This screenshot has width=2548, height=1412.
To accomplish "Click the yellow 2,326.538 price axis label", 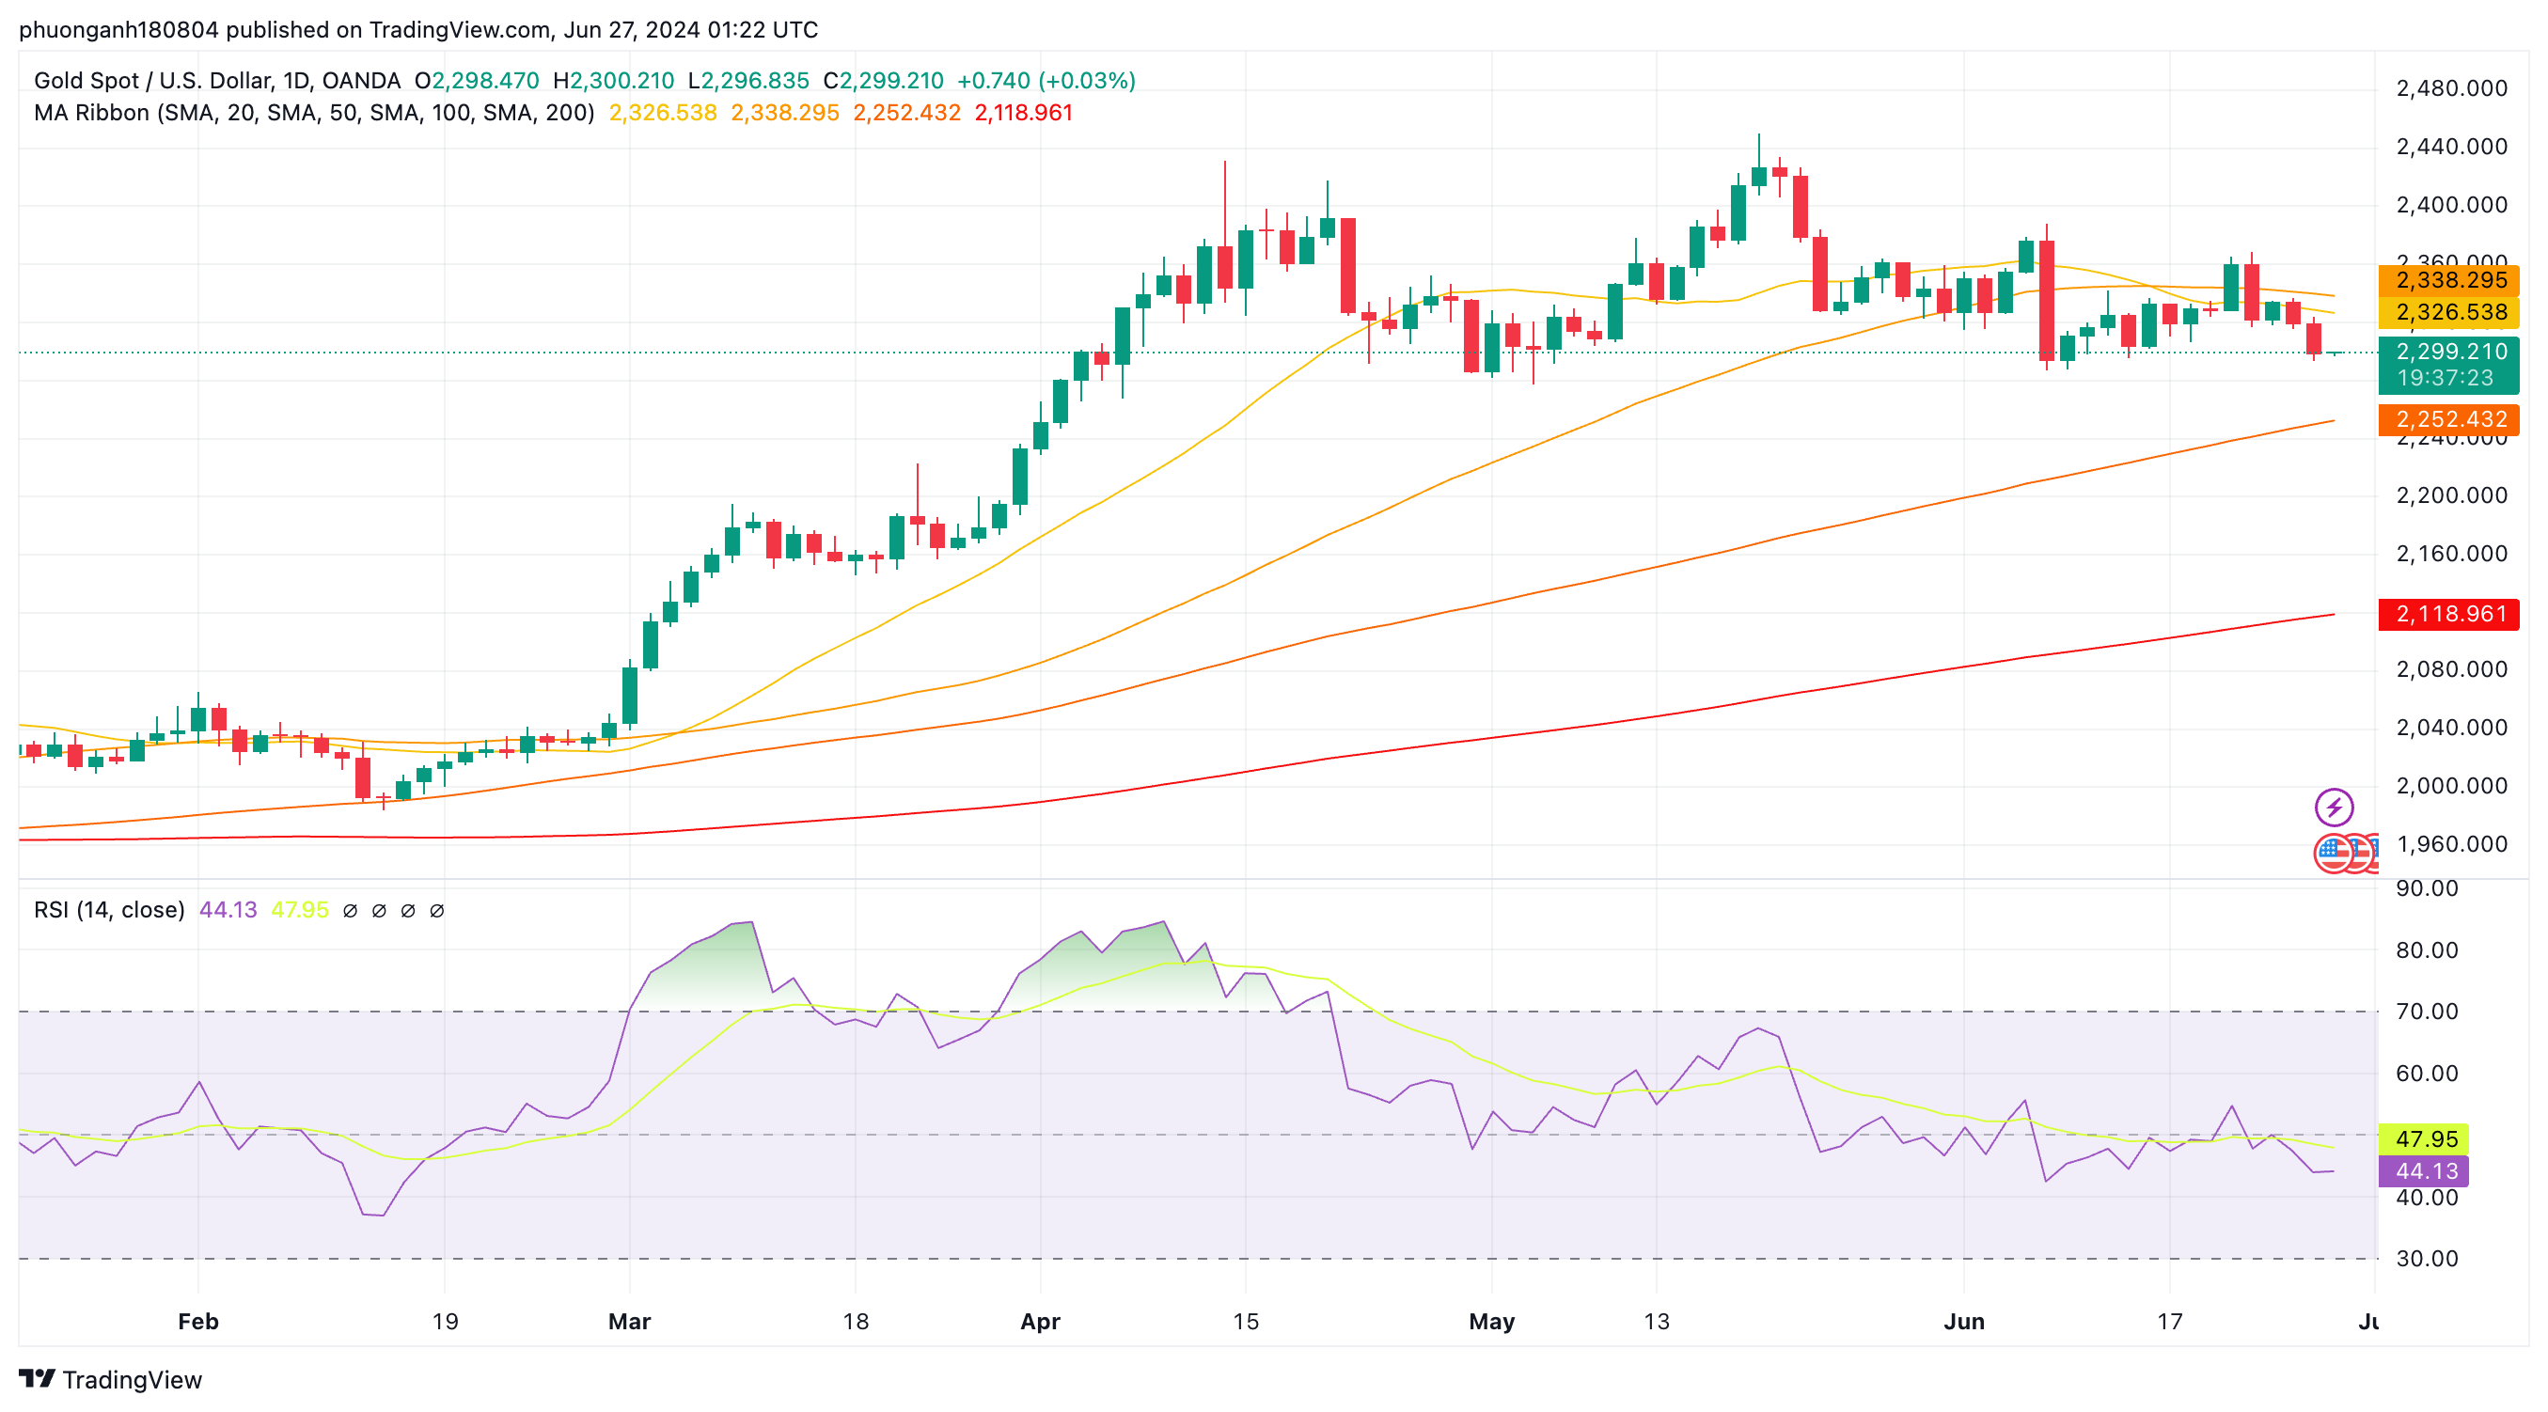I will (x=2448, y=312).
